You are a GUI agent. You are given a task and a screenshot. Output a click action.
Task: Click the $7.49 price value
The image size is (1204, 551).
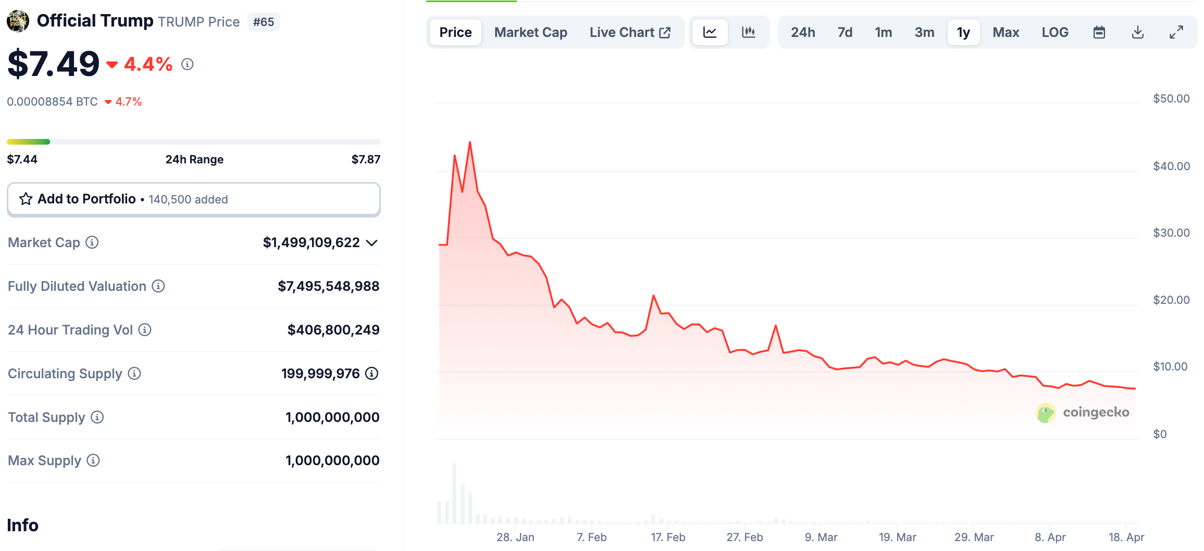tap(53, 64)
